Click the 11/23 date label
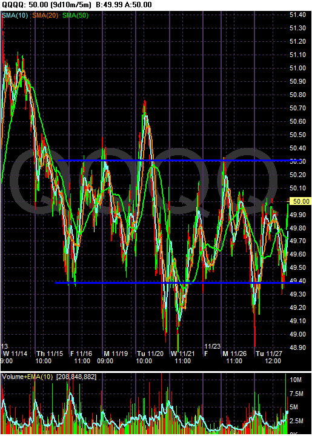Image resolution: width=312 pixels, height=436 pixels. [x=213, y=346]
